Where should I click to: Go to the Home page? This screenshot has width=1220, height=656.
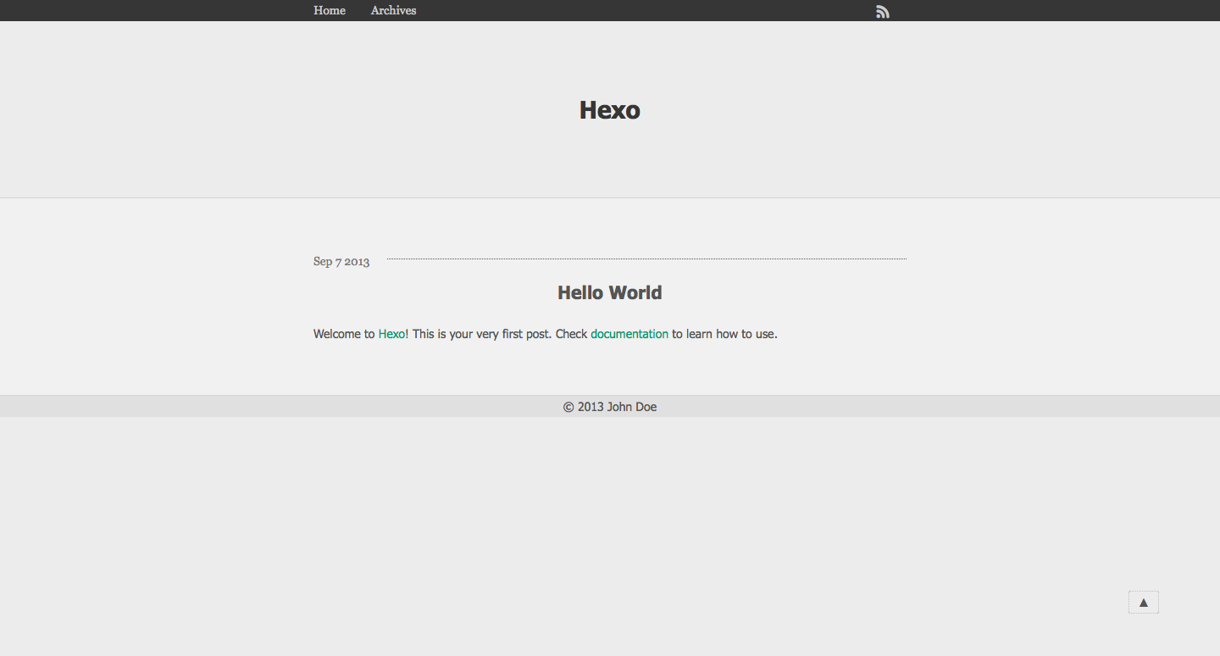tap(330, 10)
